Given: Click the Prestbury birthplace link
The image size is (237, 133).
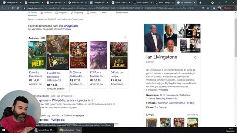Looking at the screenshot, I should (160, 99).
